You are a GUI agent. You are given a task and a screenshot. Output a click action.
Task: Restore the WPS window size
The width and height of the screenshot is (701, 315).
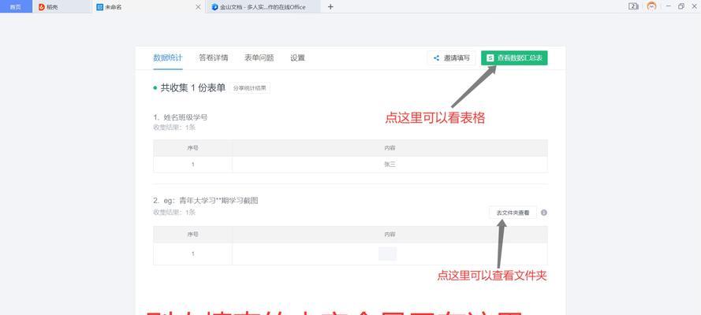(681, 6)
